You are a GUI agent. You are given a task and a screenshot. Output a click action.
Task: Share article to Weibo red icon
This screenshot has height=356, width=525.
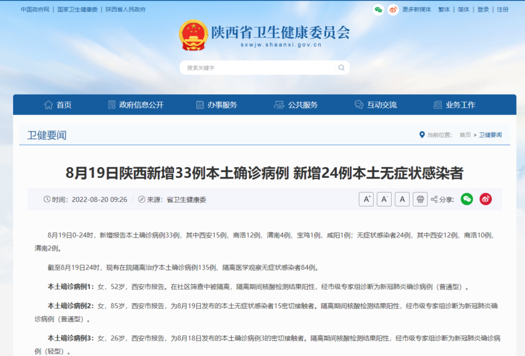486,199
